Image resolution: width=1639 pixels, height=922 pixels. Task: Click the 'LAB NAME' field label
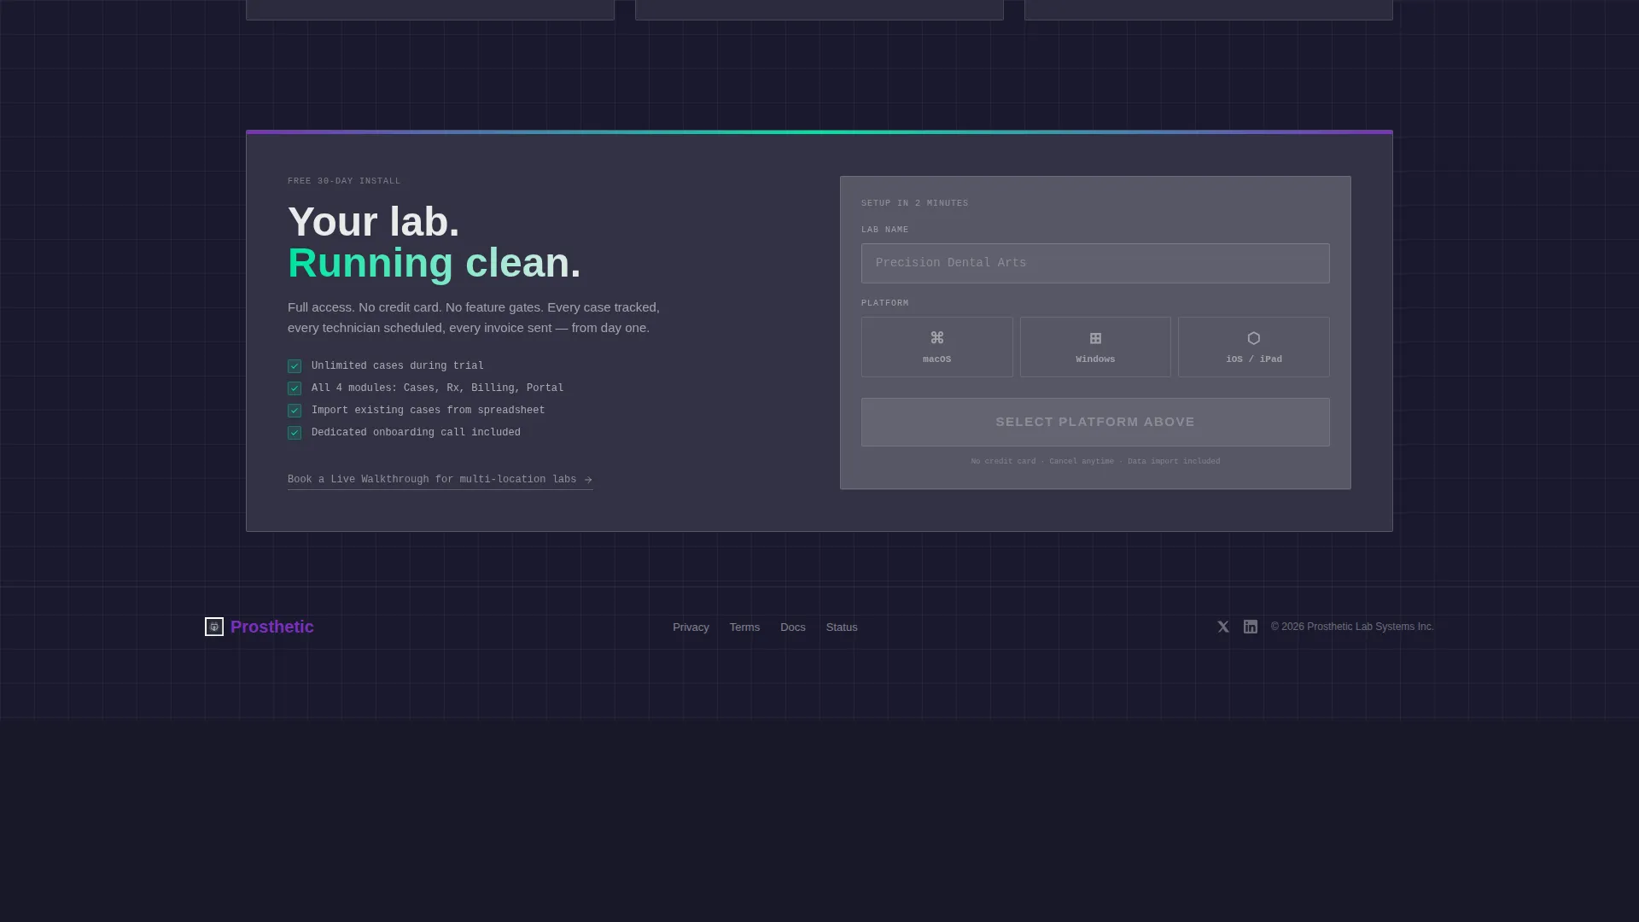point(884,230)
